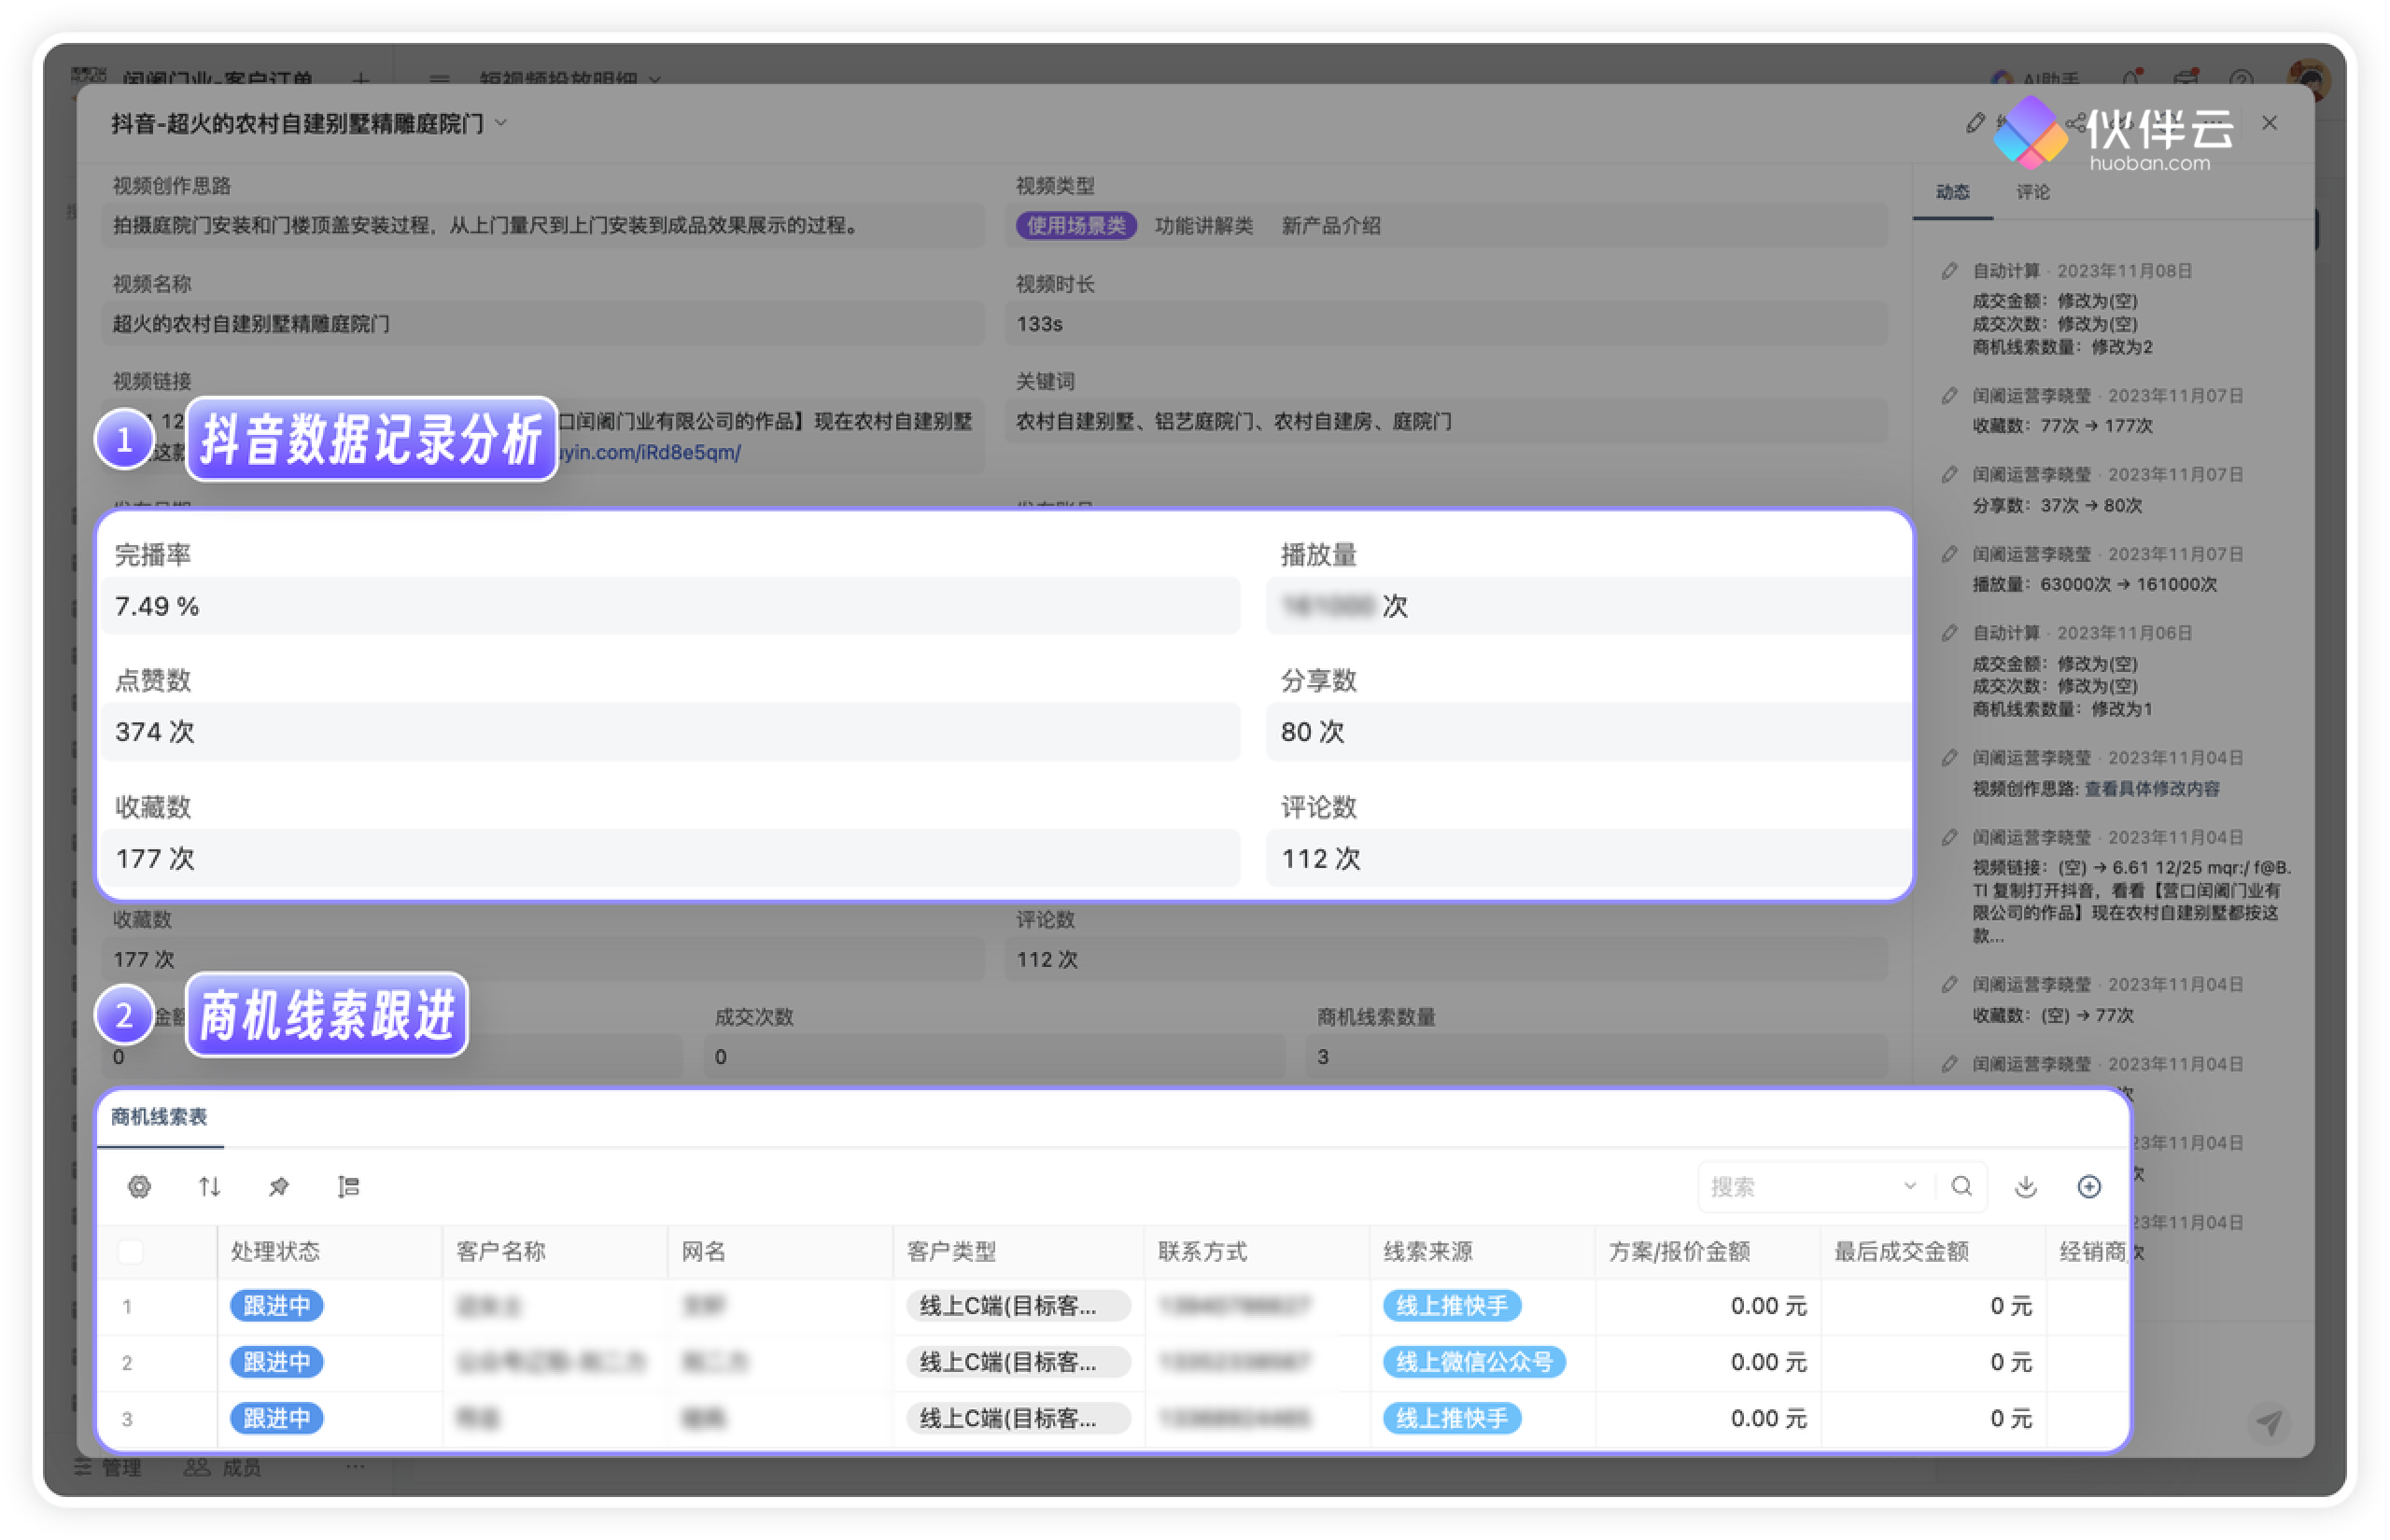Open the douyin link ending iRd8e5qm
The width and height of the screenshot is (2390, 1540).
pyautogui.click(x=650, y=452)
